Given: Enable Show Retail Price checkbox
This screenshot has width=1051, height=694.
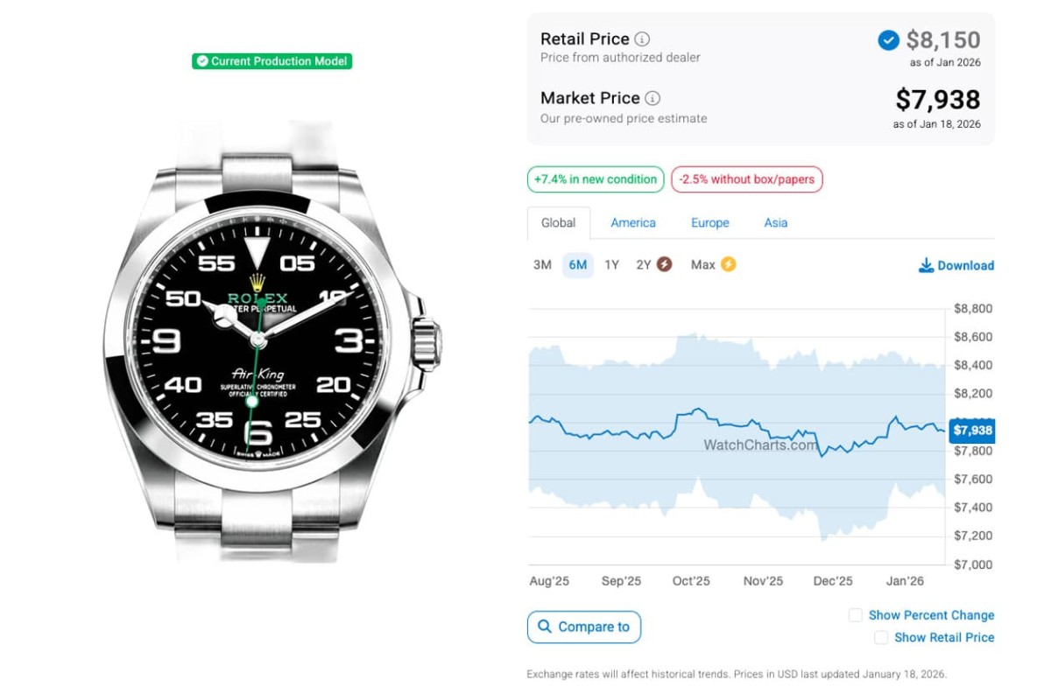Looking at the screenshot, I should pyautogui.click(x=881, y=638).
